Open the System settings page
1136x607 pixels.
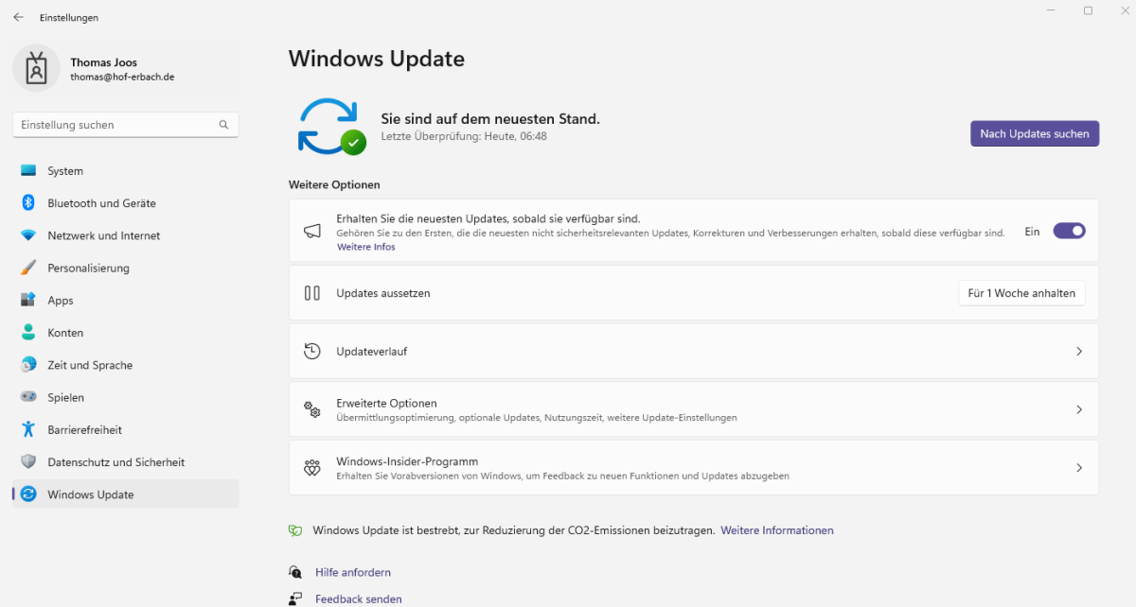tap(126, 171)
